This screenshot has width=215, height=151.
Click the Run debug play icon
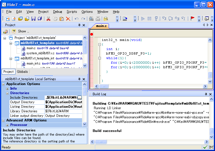click(143, 18)
